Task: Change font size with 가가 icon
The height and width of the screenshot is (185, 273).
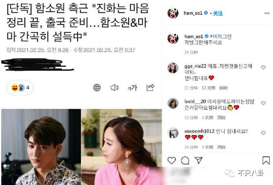Action: pos(132,88)
